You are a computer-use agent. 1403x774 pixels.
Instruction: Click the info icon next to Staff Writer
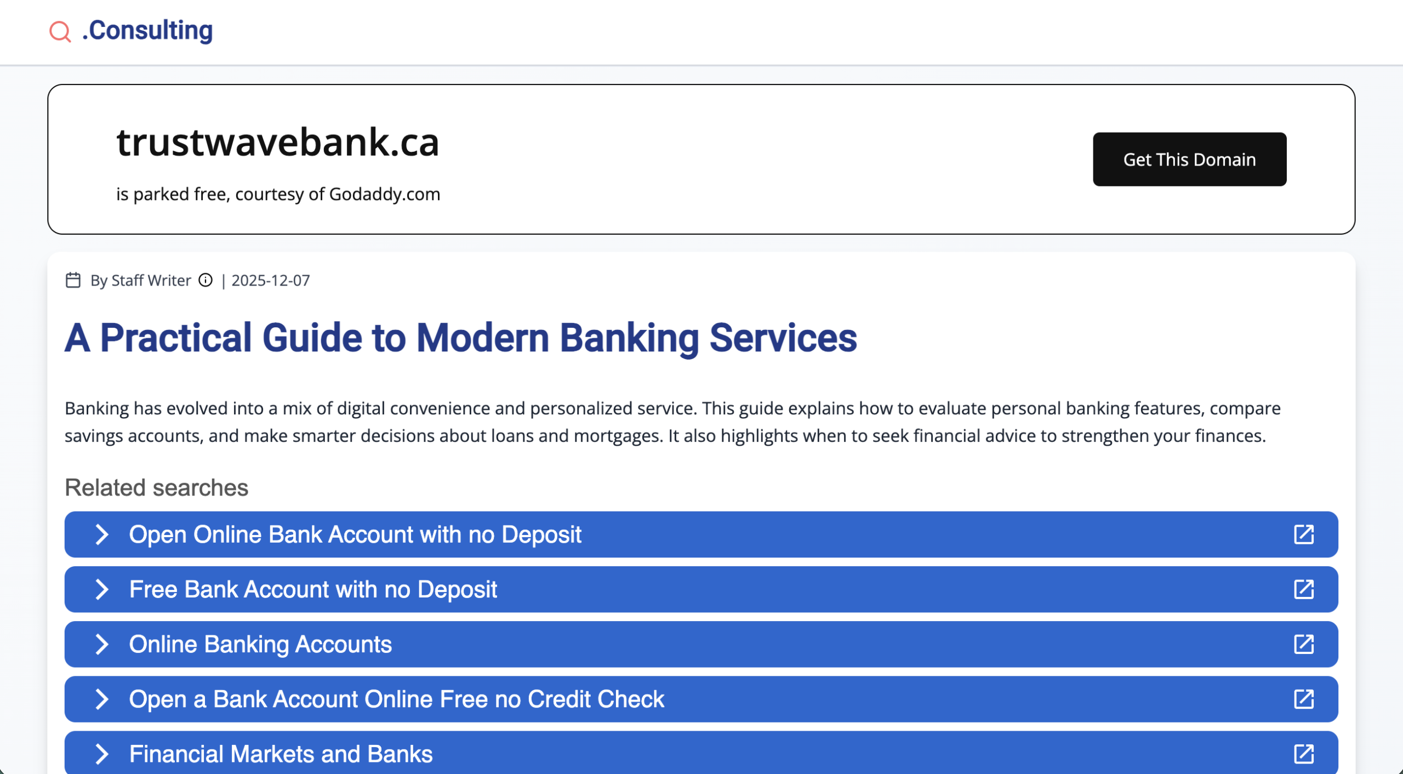205,281
